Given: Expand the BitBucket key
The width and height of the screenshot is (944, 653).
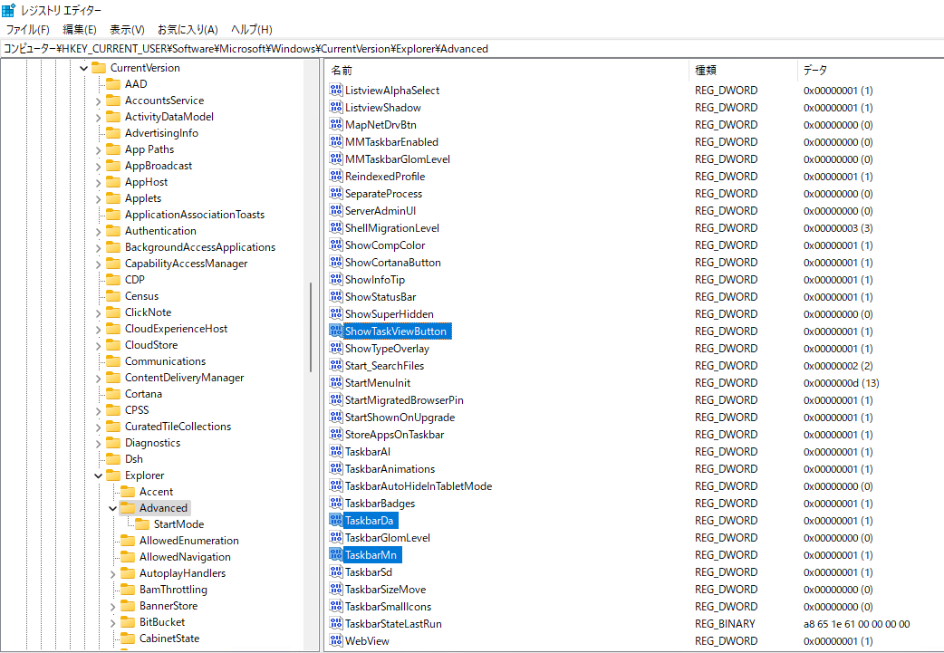Looking at the screenshot, I should point(112,621).
